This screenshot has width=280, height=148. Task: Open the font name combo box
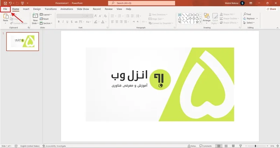pyautogui.click(x=71, y=16)
